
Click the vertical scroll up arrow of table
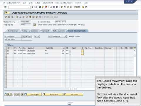coord(135,51)
